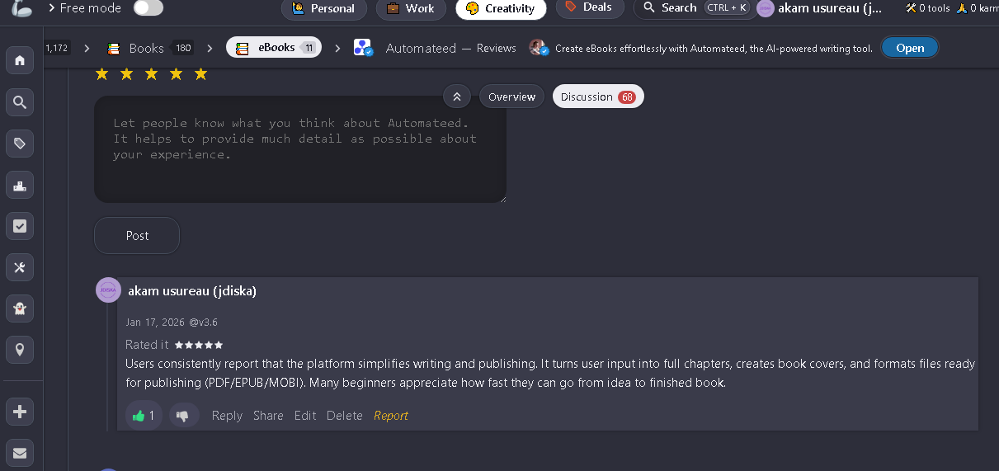Image resolution: width=999 pixels, height=471 pixels.
Task: Switch to the Personal category tab
Action: tap(324, 8)
